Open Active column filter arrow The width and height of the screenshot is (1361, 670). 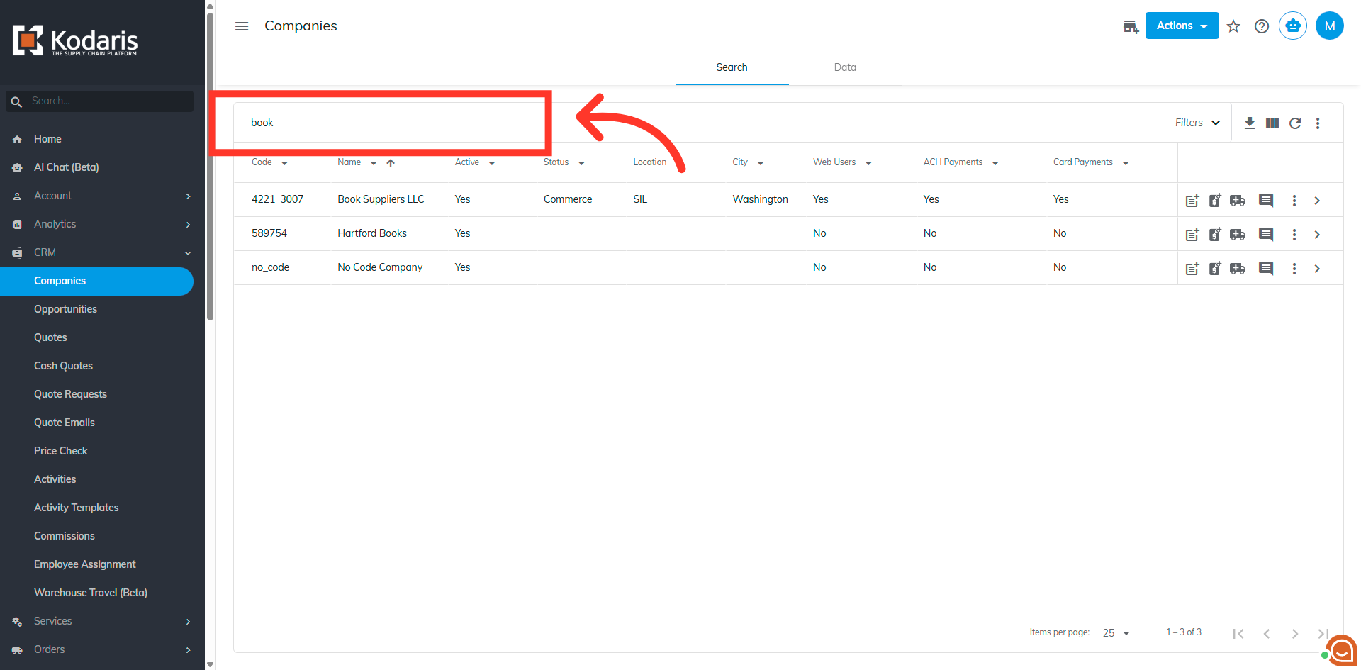coord(492,163)
